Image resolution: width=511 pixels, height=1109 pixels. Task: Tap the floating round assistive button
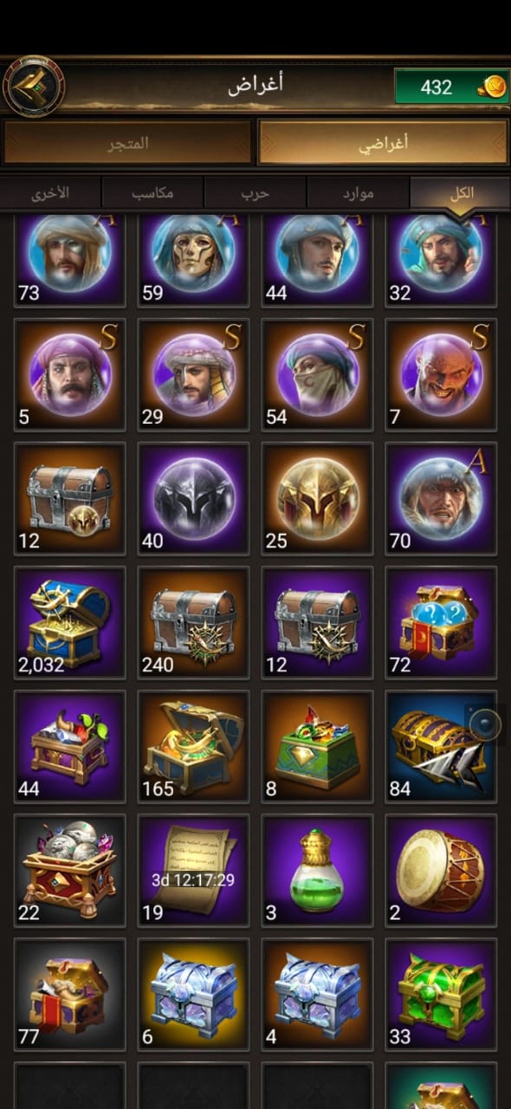pyautogui.click(x=486, y=722)
